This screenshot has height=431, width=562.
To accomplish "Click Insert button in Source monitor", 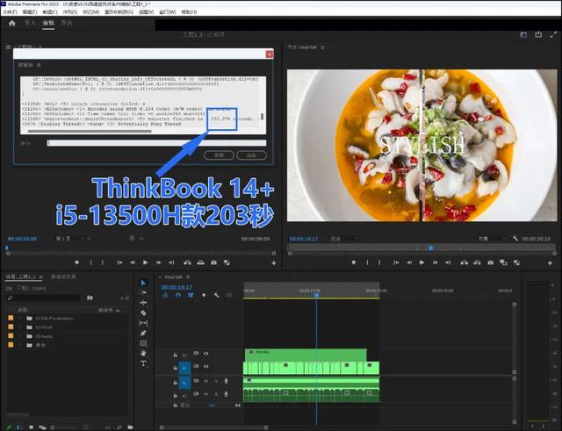I will pos(187,262).
